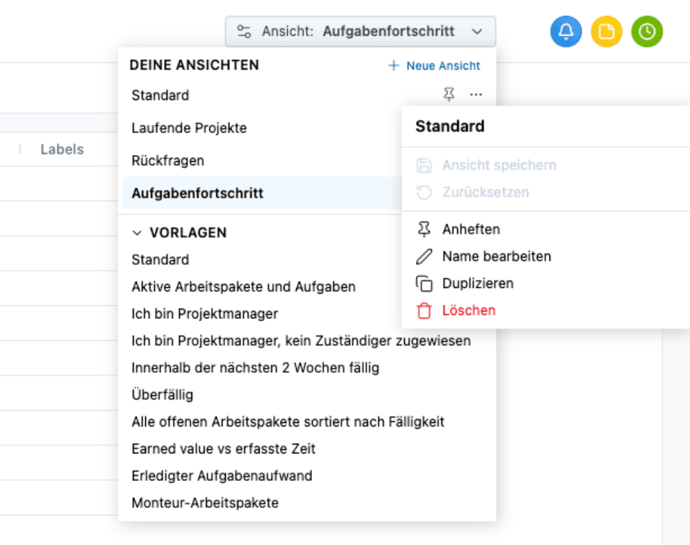Click Zurücksetzen menu entry
690x545 pixels.
545,192
